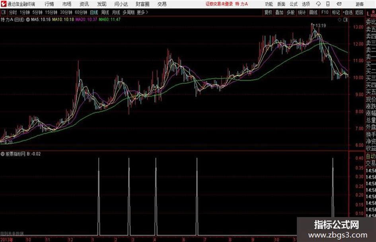Click the MA20: 10.37 label

coord(86,19)
